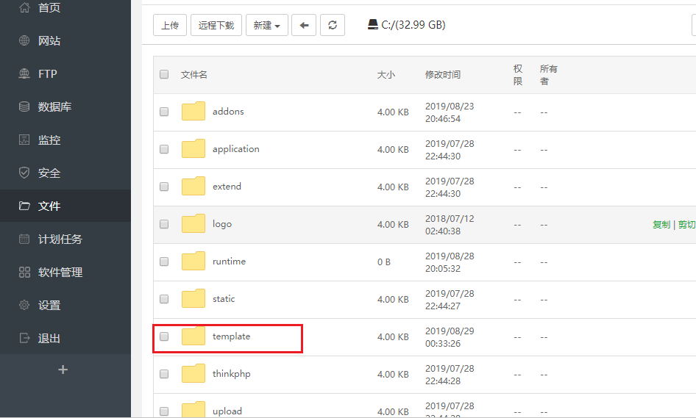The image size is (696, 418).
Task: Click the plus icon in sidebar
Action: click(63, 370)
